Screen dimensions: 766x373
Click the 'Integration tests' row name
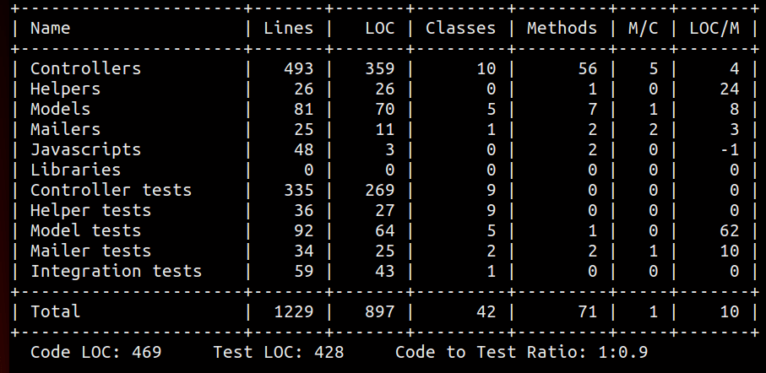pos(116,271)
